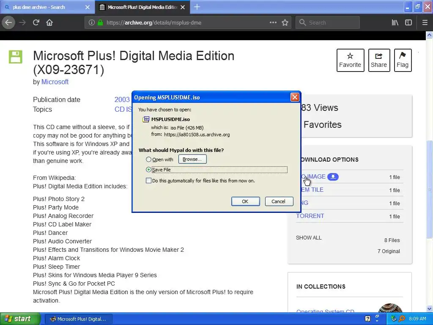Click the magnifier system tray icon
433x325 pixels.
[402, 319]
